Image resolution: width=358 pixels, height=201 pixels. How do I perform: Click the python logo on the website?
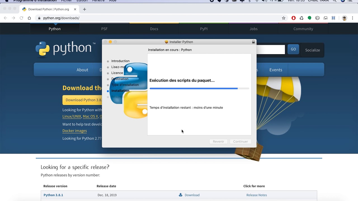[x=65, y=49]
